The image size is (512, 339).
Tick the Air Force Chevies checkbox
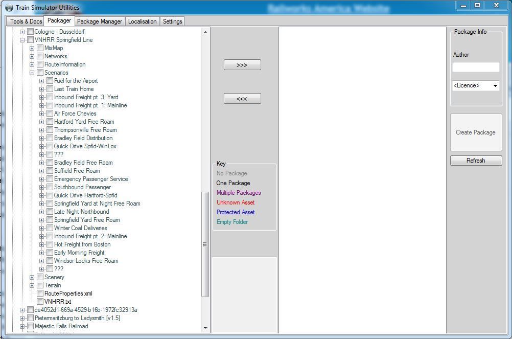click(50, 114)
